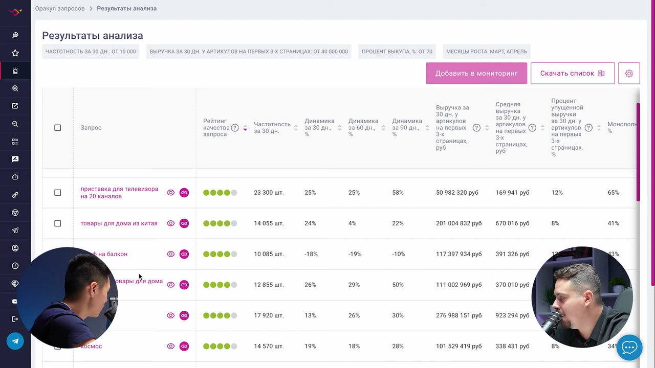Screen dimensions: 655x368
Task: Click Добавить в мониторинг button
Action: 476,74
